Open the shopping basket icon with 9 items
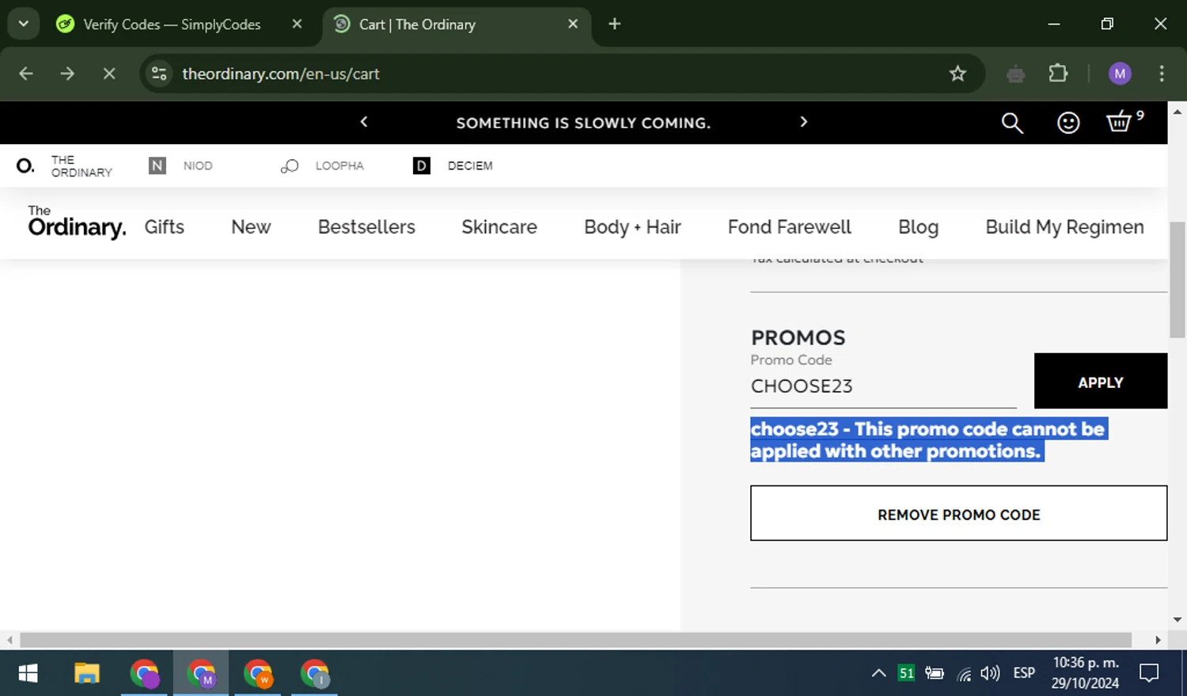Viewport: 1187px width, 696px height. 1124,121
